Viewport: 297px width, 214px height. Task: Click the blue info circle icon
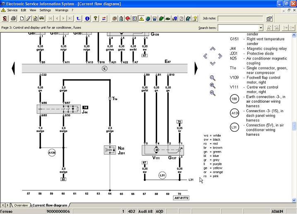pyautogui.click(x=87, y=19)
